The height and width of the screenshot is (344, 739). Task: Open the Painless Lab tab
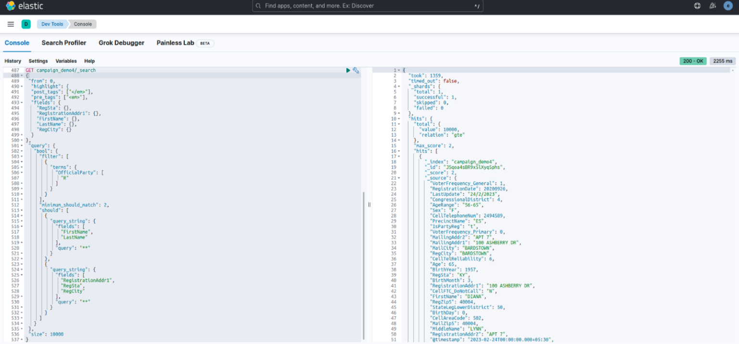click(175, 43)
